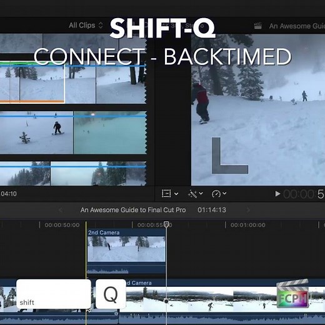Click the 00:01:00:00 ruler mark

(248, 225)
